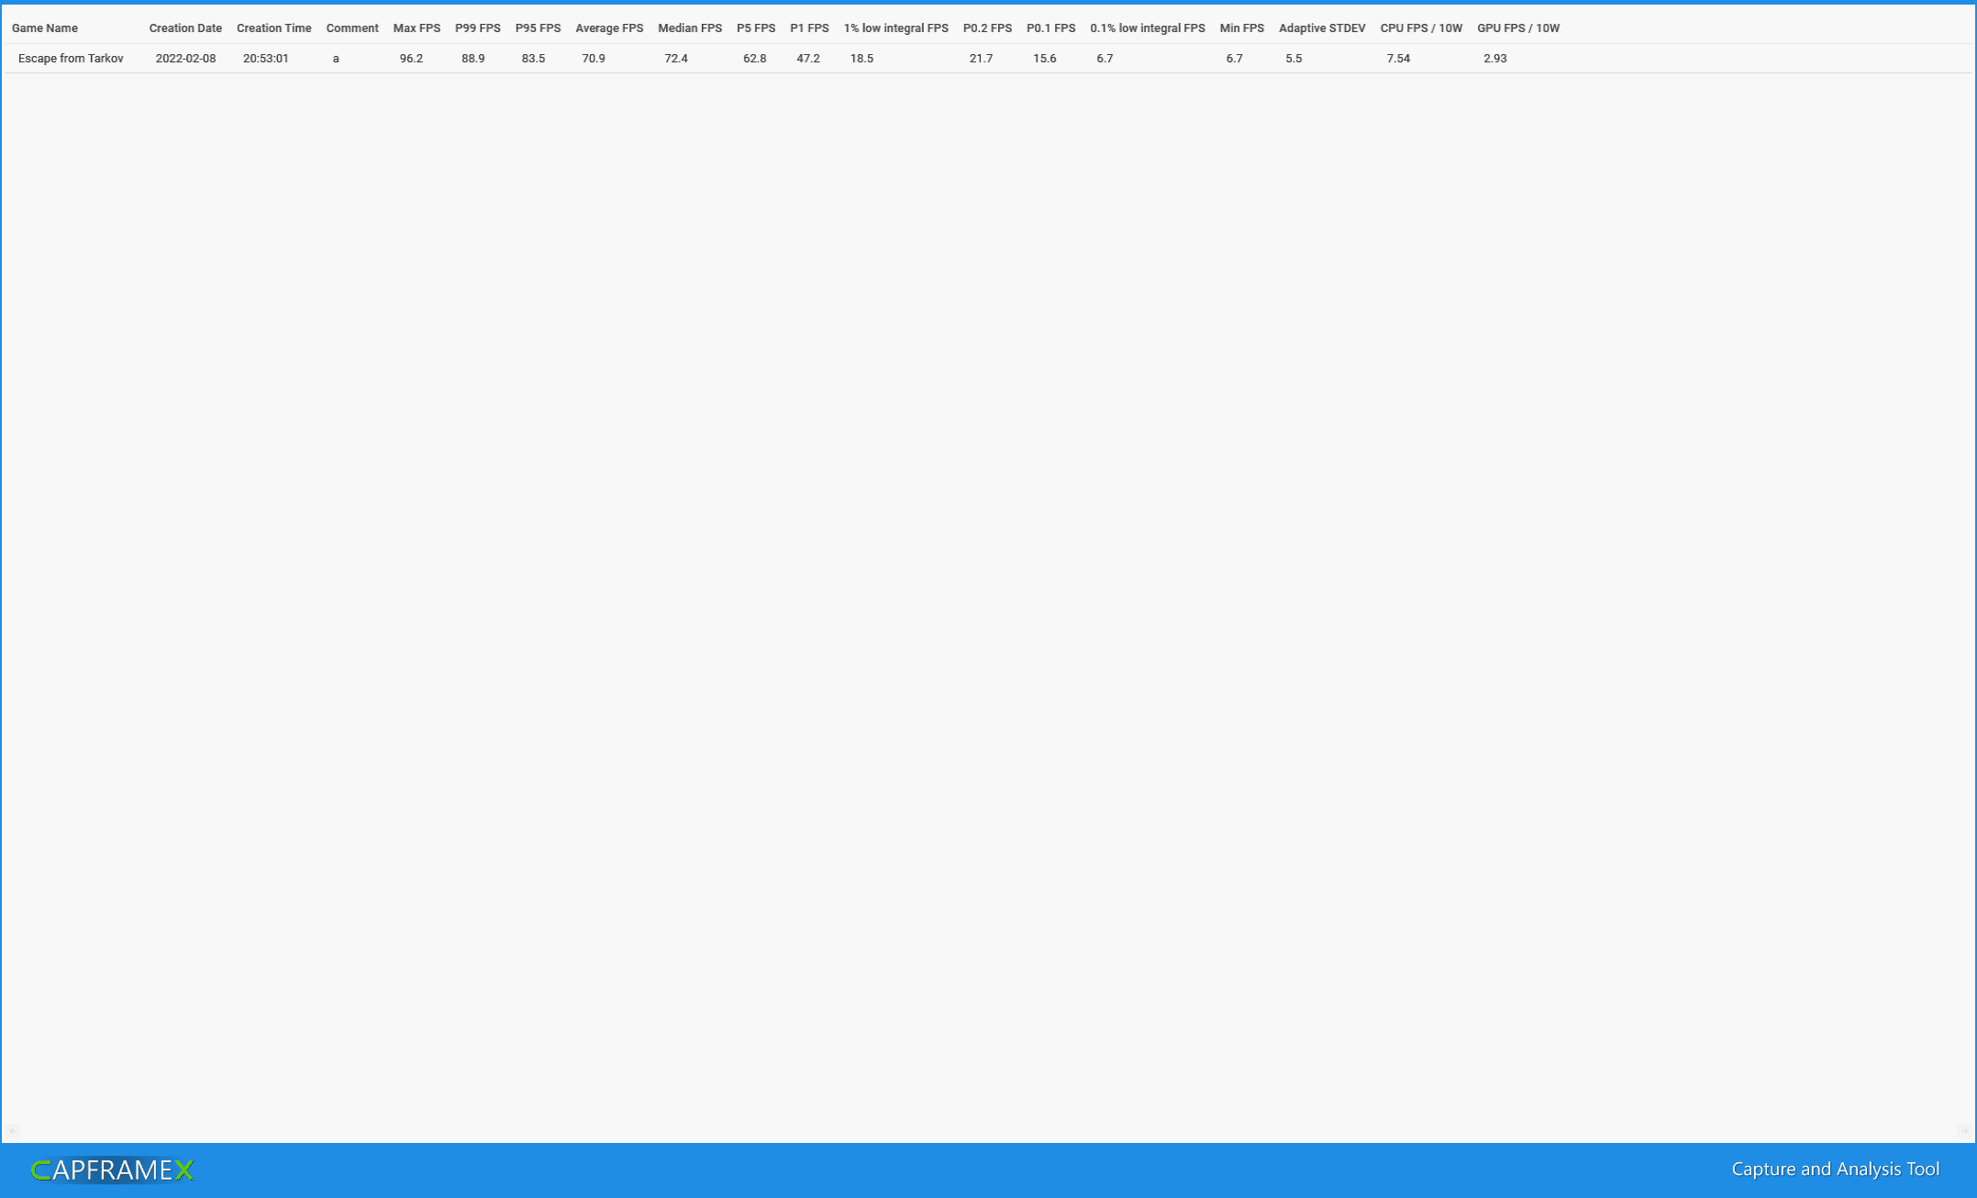Click the Adaptive STDEV column header
This screenshot has width=1977, height=1198.
pos(1322,28)
